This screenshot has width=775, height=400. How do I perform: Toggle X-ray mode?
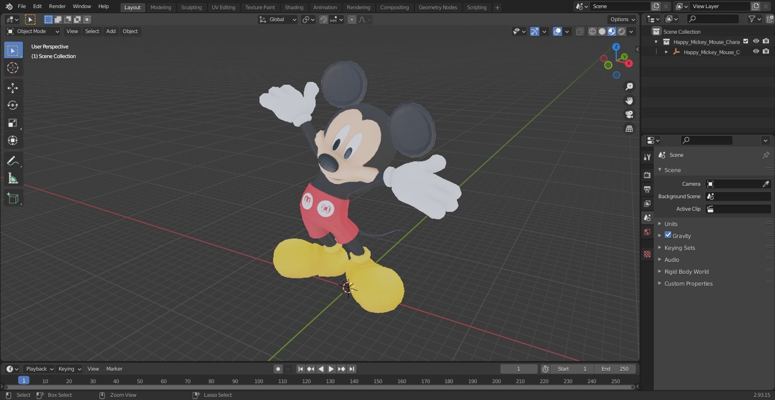point(580,31)
